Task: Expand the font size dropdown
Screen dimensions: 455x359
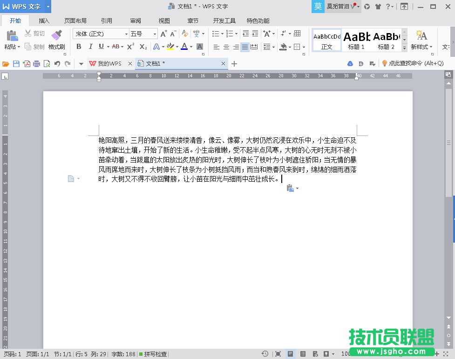Action: 155,34
